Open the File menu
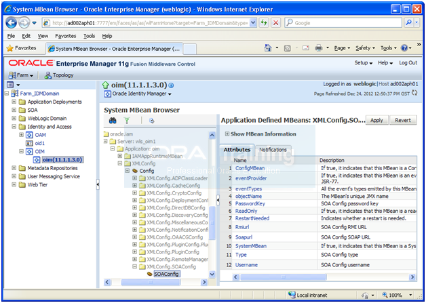Viewport: 426px width, 303px height. coord(11,36)
